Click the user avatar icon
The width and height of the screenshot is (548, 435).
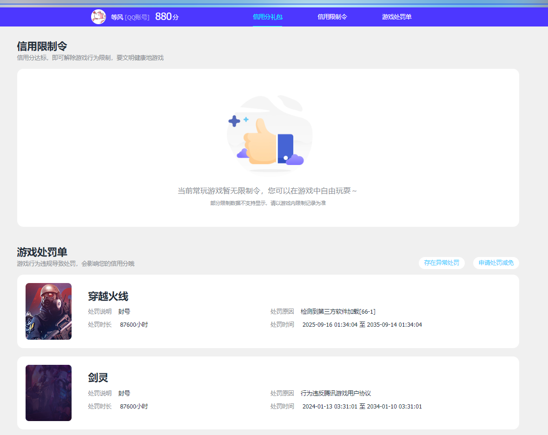[x=99, y=17]
